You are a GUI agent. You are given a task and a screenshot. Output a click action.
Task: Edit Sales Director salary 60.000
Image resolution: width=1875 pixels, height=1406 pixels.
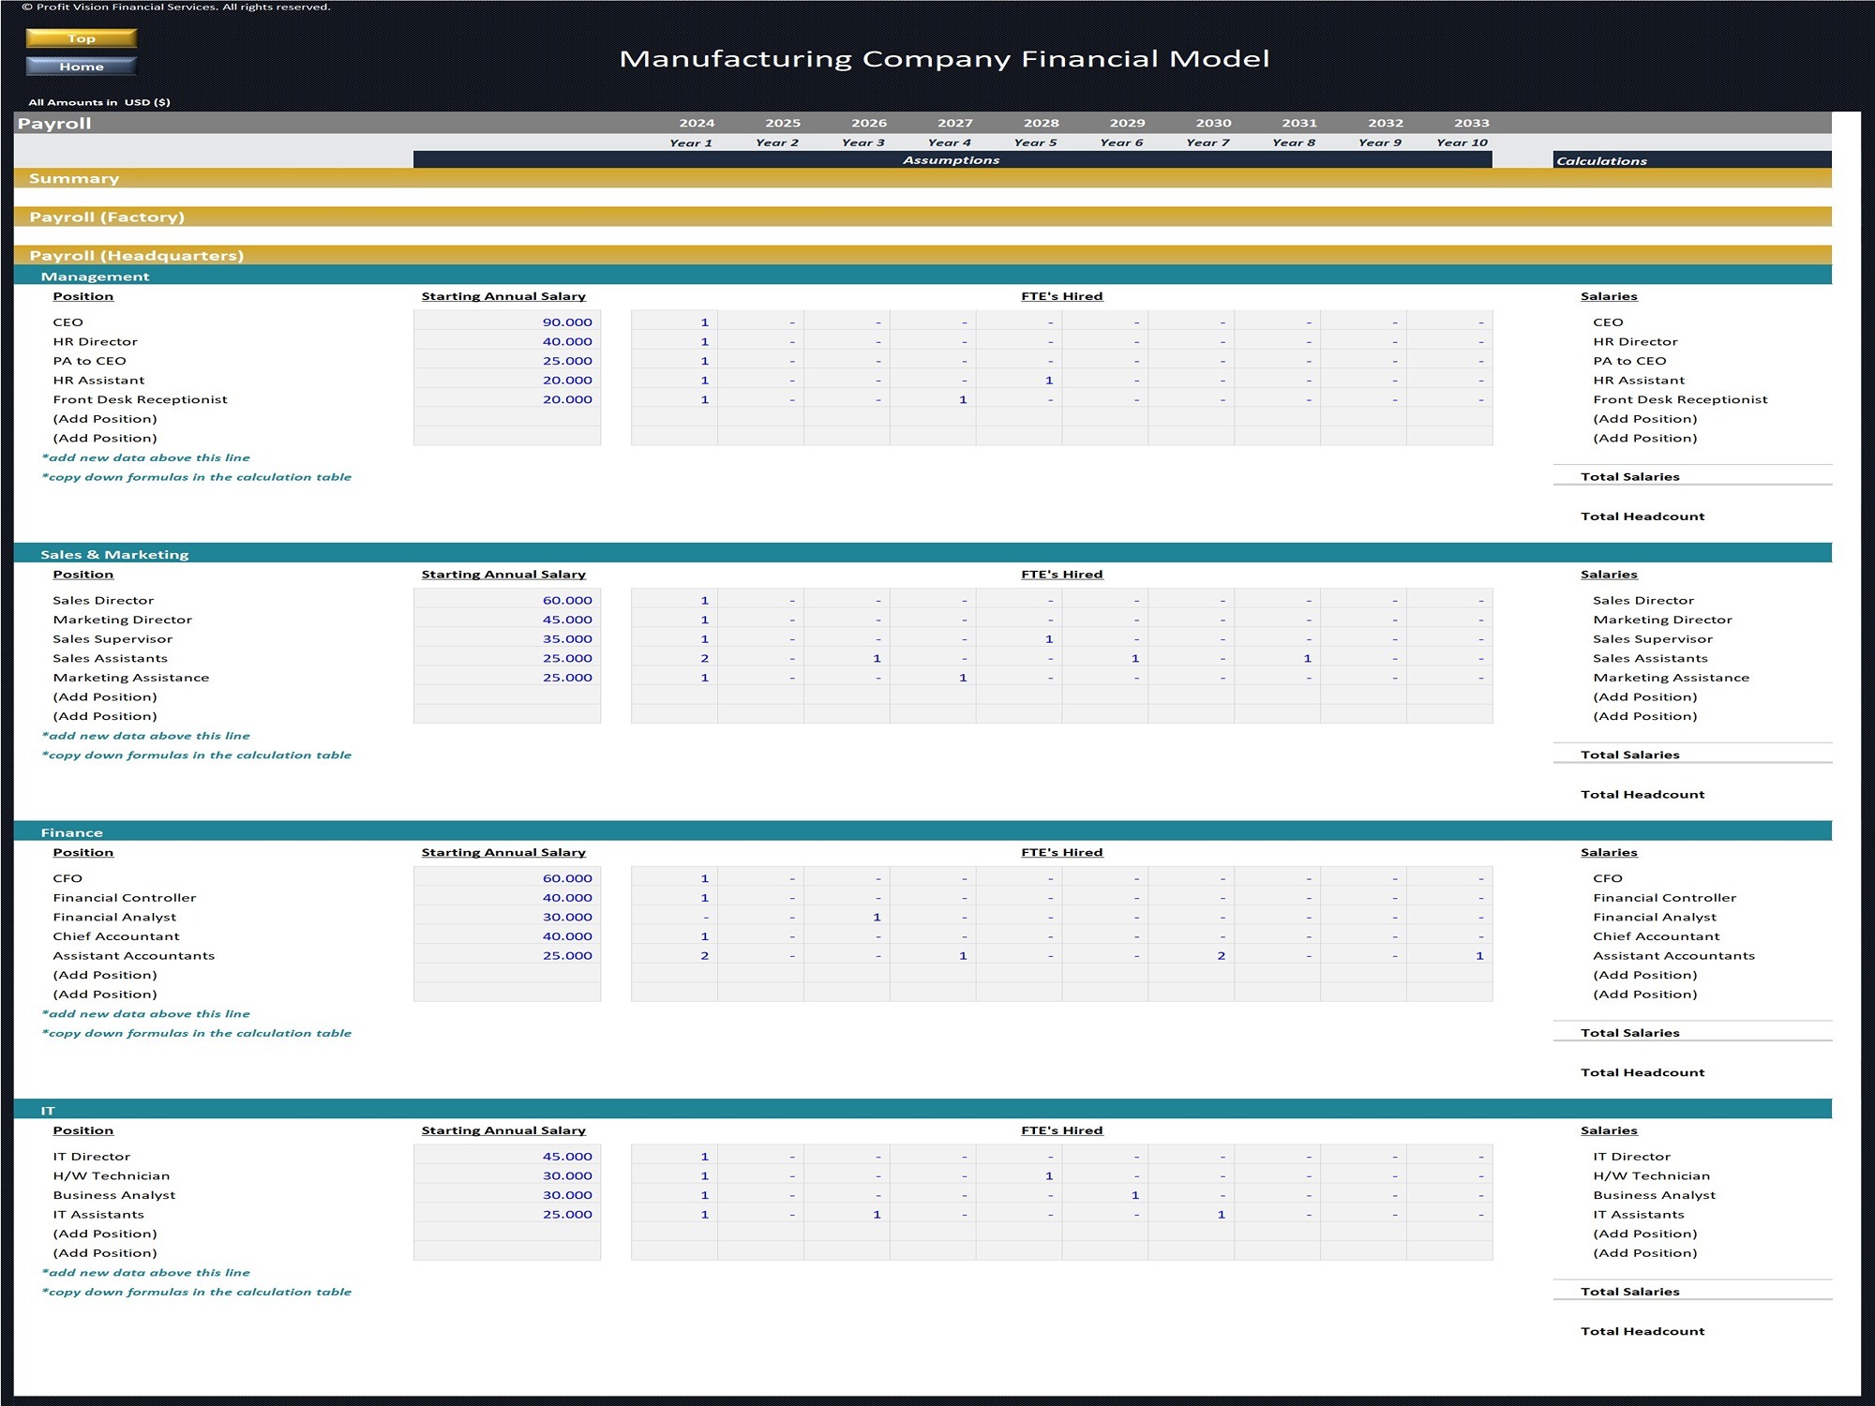pyautogui.click(x=507, y=600)
